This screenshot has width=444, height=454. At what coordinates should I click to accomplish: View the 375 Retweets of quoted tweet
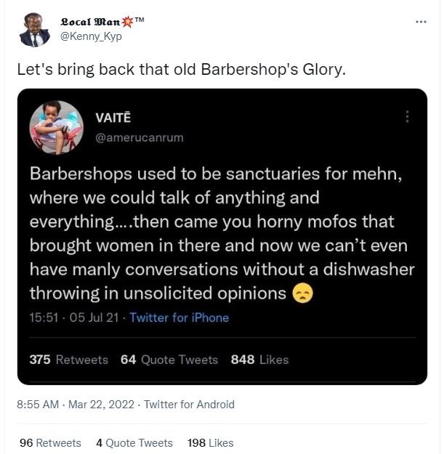tap(68, 360)
